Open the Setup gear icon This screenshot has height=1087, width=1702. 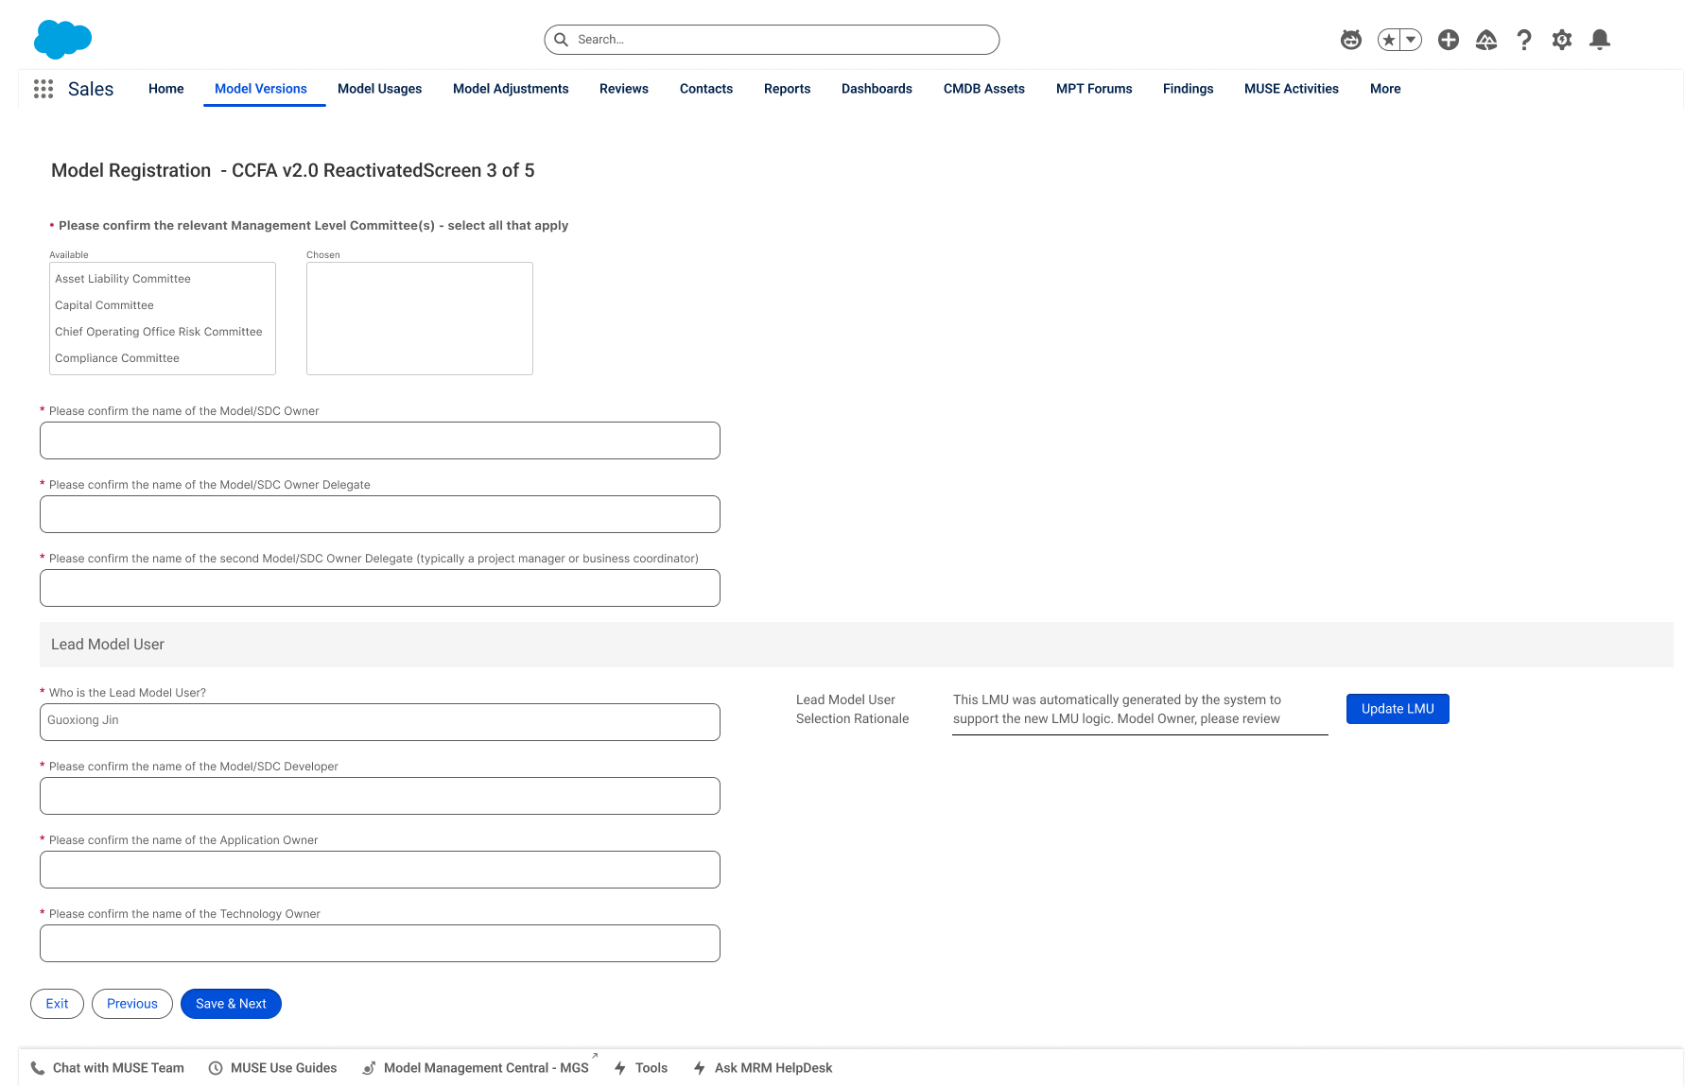click(x=1562, y=40)
